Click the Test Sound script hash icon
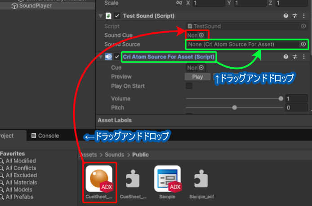This screenshot has width=312, height=206. (x=108, y=16)
